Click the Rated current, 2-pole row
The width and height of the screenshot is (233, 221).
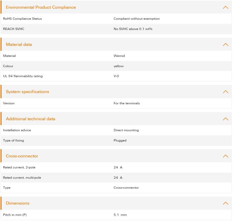pyautogui.click(x=116, y=167)
